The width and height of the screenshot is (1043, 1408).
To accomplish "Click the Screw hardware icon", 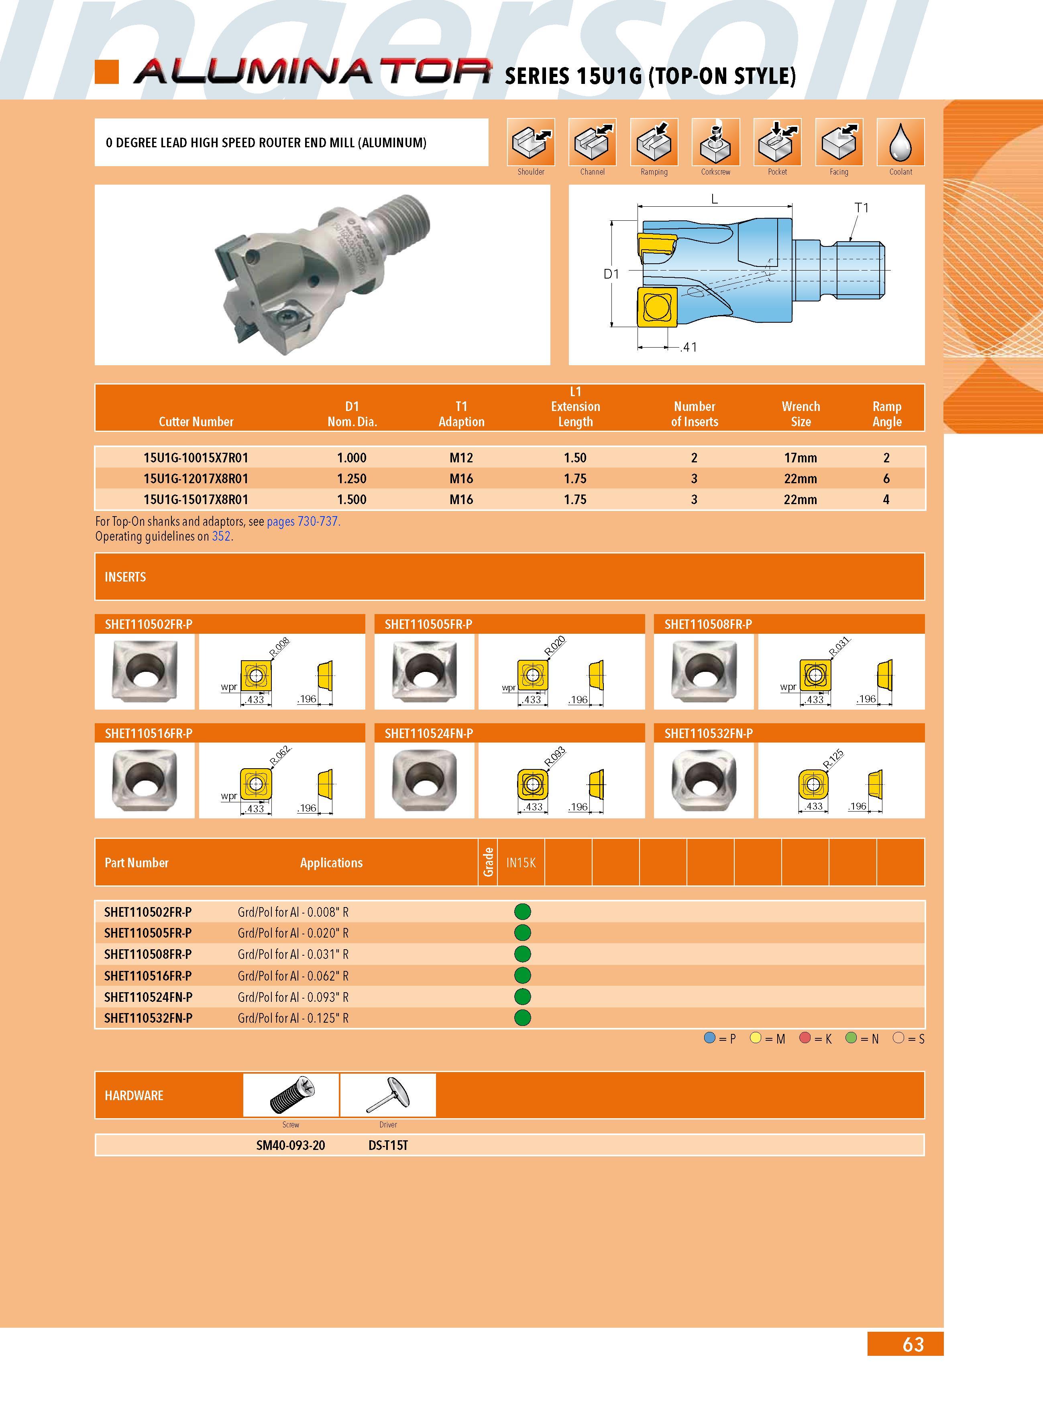I will point(291,1095).
